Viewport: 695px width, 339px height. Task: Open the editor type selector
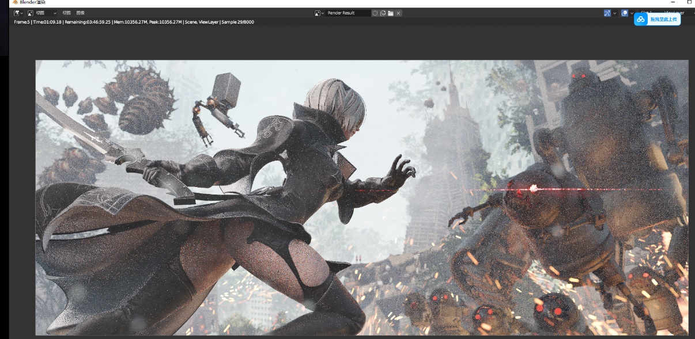(19, 13)
